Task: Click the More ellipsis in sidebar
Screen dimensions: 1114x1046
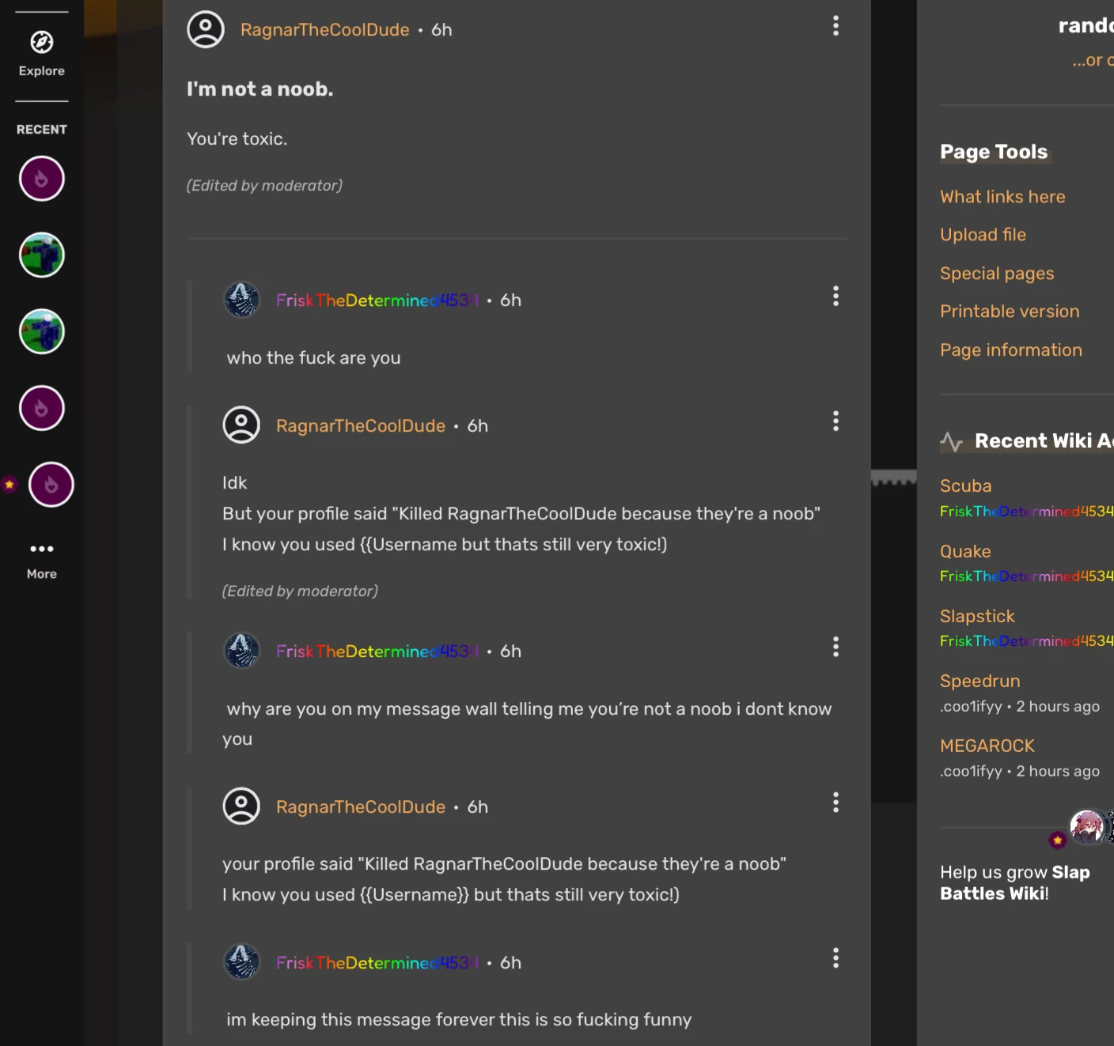Action: [42, 549]
